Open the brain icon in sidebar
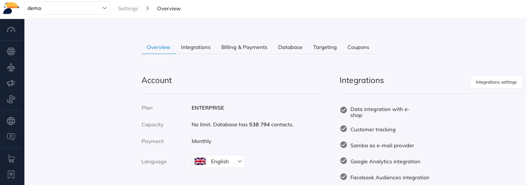 click(11, 51)
